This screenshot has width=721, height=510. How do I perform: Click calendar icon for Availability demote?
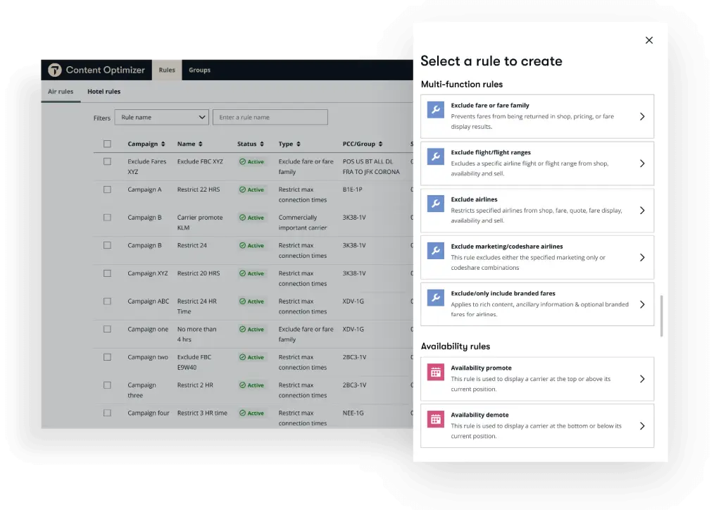pos(436,420)
